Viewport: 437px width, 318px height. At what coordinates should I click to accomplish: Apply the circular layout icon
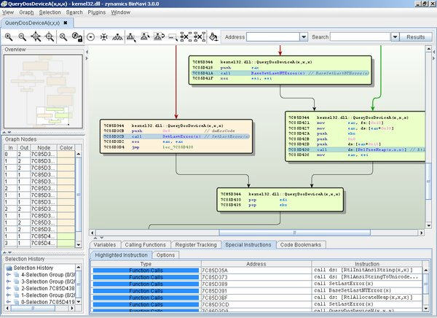tap(91, 36)
